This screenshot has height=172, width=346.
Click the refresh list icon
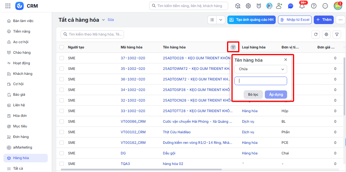pos(316,34)
